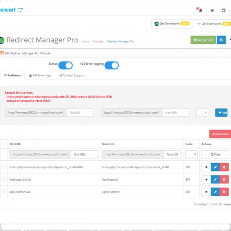Viewport: 231px width, 231px height.
Task: Click the Filter button
Action: 216,154
